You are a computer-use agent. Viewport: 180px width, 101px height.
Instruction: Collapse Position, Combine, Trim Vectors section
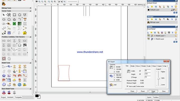[x=30, y=37]
